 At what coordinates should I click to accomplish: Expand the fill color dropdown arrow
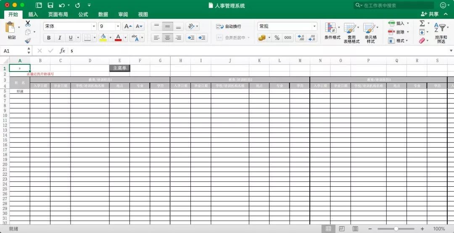[x=111, y=37]
